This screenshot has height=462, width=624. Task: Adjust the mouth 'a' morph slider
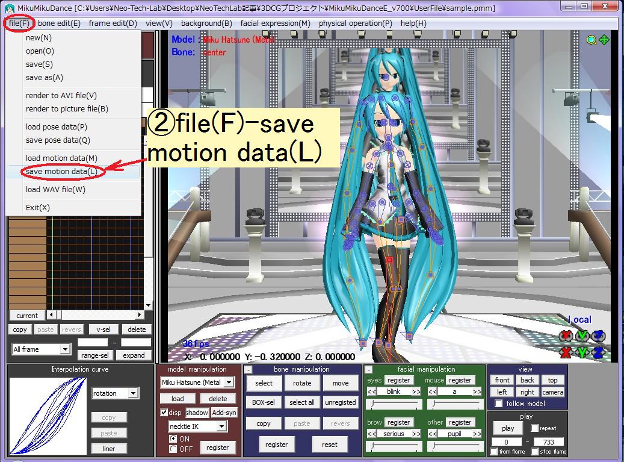[456, 404]
